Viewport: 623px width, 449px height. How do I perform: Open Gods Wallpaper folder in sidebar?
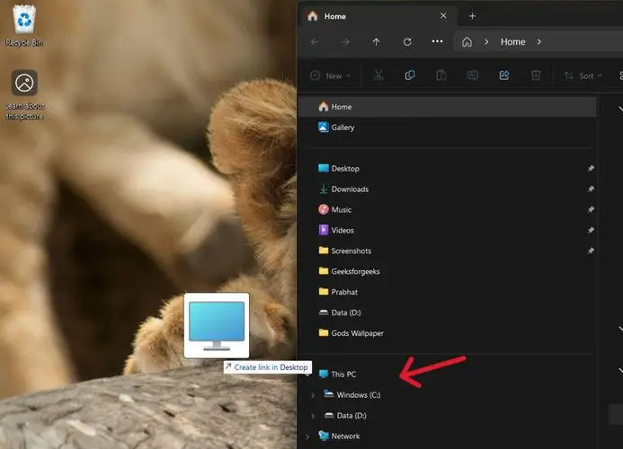click(x=357, y=333)
